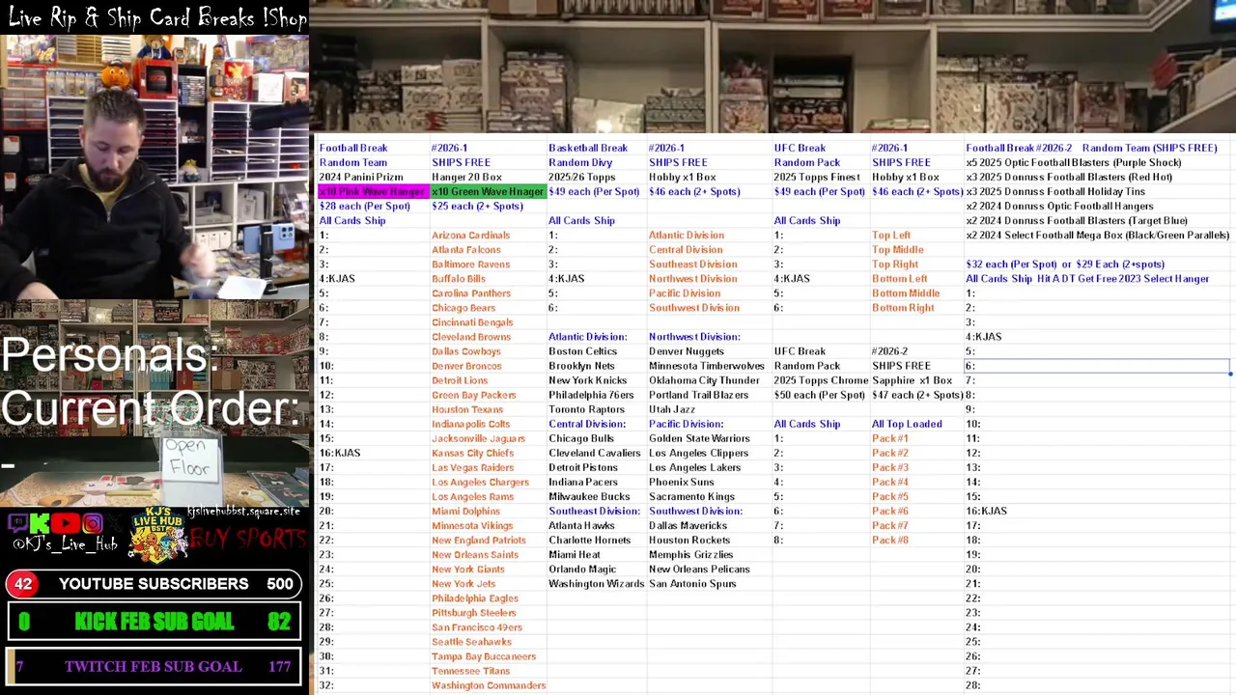Click the highlighted active cell in row 6:

coord(1097,366)
